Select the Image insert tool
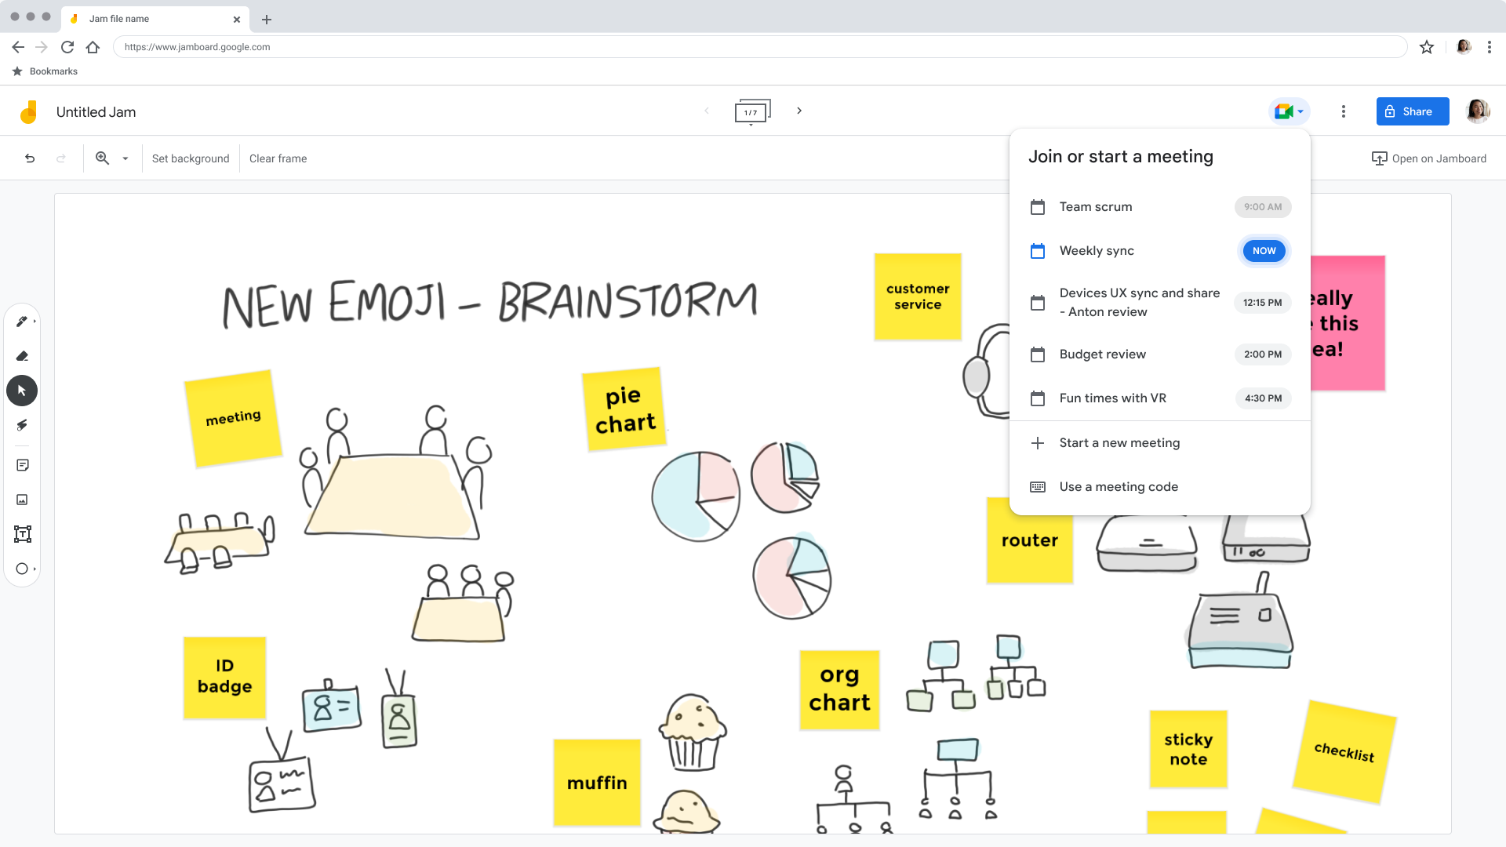 (22, 500)
